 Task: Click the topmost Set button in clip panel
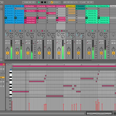point(3,67)
